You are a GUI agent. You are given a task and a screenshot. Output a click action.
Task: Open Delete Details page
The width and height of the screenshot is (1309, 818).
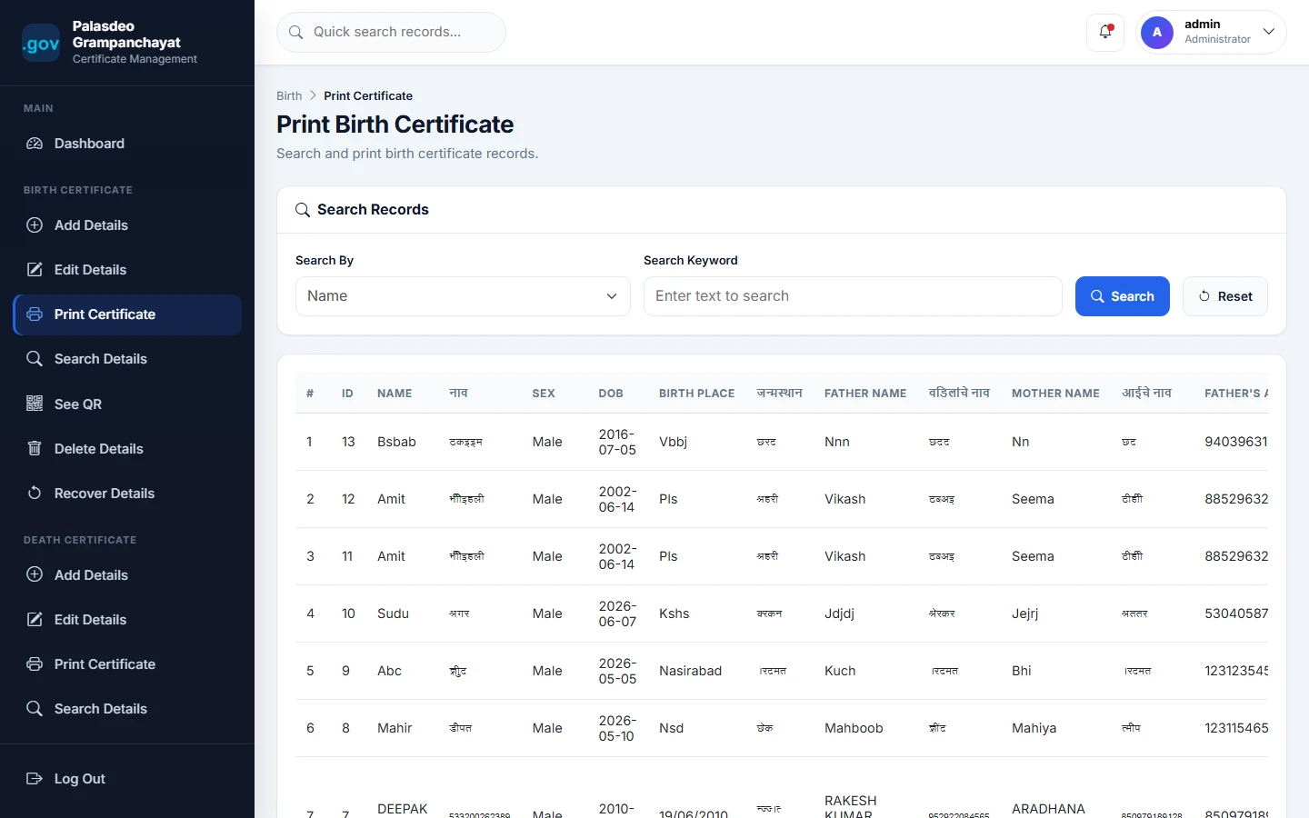tap(127, 449)
